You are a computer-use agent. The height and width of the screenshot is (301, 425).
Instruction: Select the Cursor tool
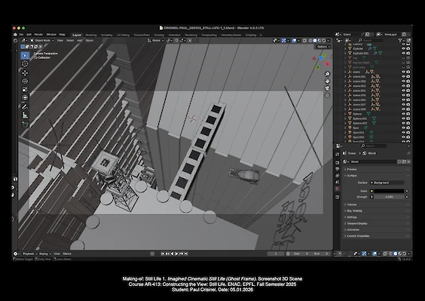click(x=25, y=64)
